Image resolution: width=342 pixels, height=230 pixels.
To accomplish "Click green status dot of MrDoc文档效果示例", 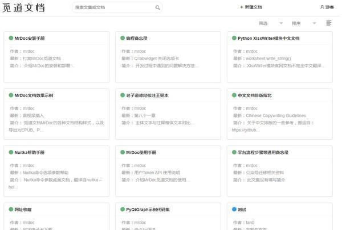I will [x=11, y=95].
